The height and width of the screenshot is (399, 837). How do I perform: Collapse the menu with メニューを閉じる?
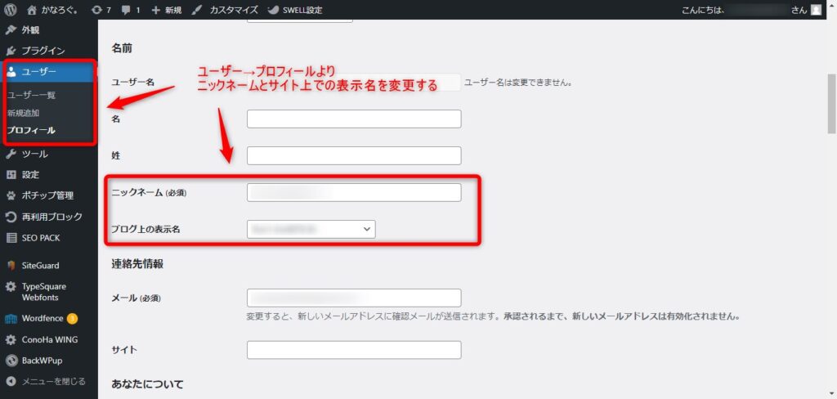tap(53, 380)
